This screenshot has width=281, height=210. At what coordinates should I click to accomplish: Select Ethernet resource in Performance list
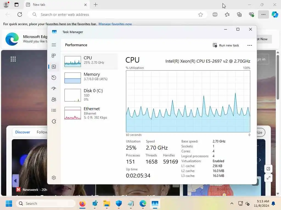click(90, 113)
